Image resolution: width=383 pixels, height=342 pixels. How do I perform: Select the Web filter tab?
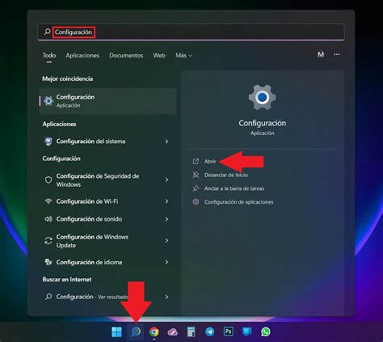159,55
